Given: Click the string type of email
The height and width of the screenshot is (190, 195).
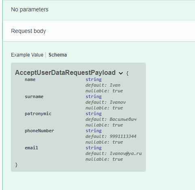Looking at the screenshot, I should point(94,148).
